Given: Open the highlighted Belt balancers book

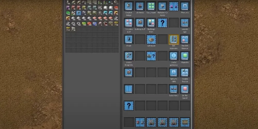Looking at the screenshot, I should 174,39.
